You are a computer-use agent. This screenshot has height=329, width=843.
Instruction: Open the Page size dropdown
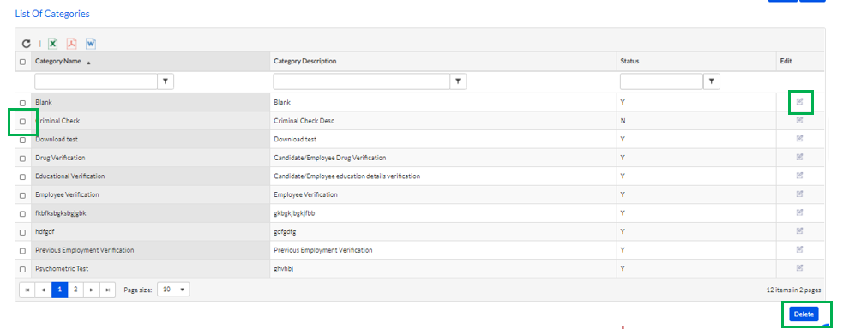pyautogui.click(x=173, y=290)
